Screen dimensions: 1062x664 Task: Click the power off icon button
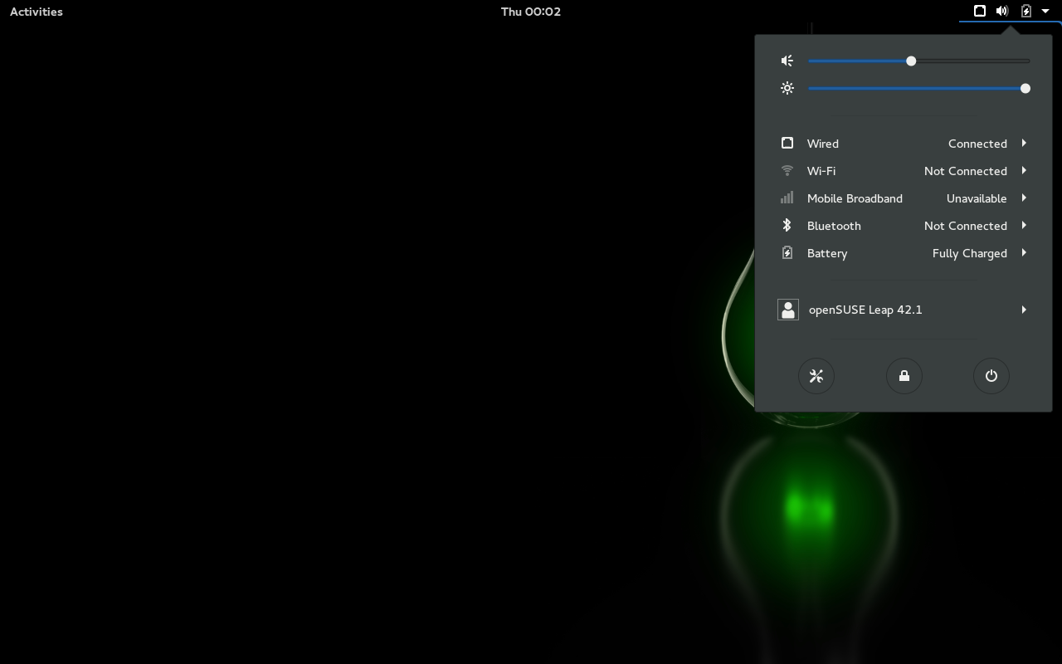[x=991, y=376]
